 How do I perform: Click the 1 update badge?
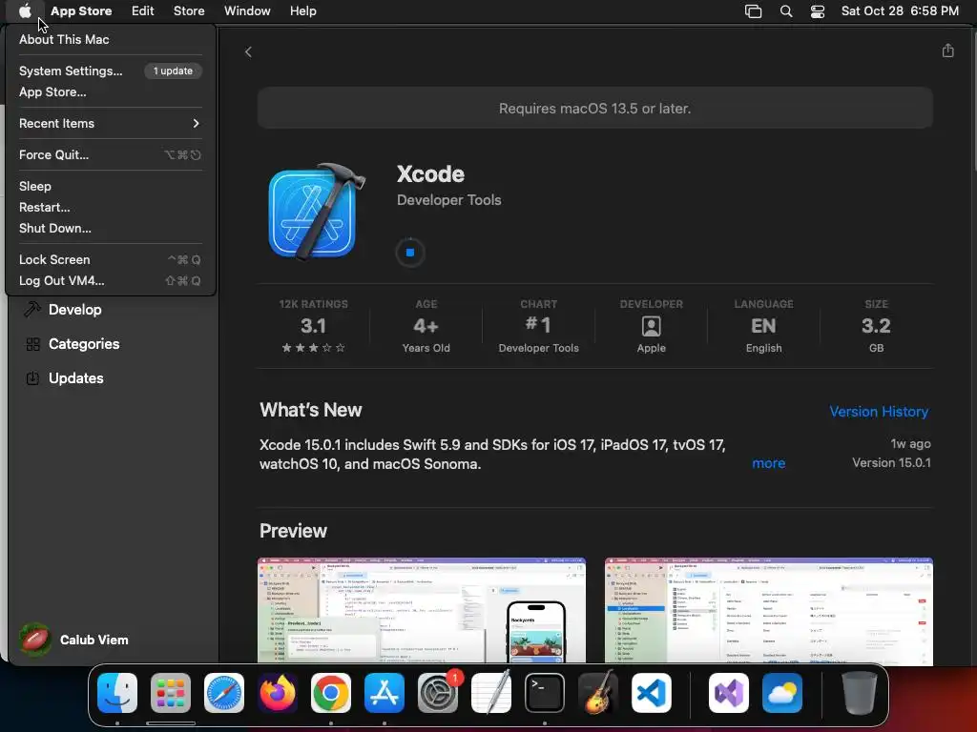pyautogui.click(x=174, y=71)
